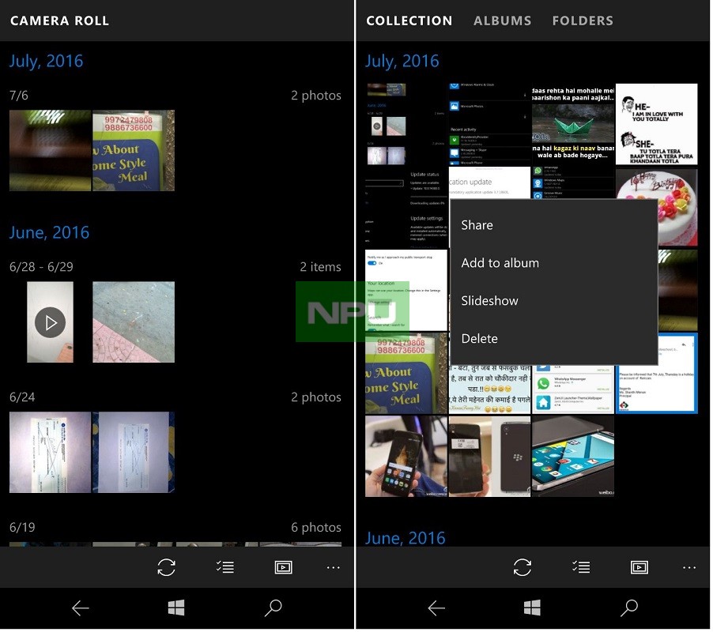Image resolution: width=713 pixels, height=632 pixels.
Task: Tap the June, 2016 header in Collection
Action: coord(406,539)
